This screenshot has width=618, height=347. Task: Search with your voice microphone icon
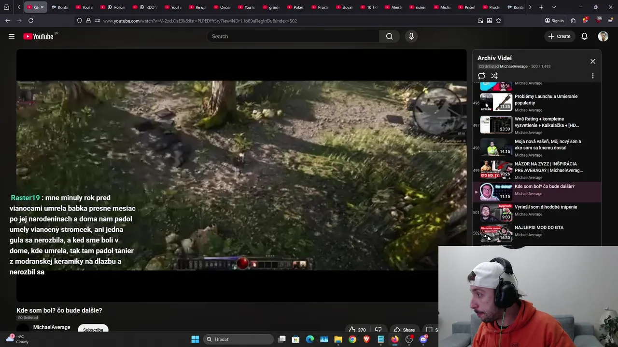click(411, 36)
